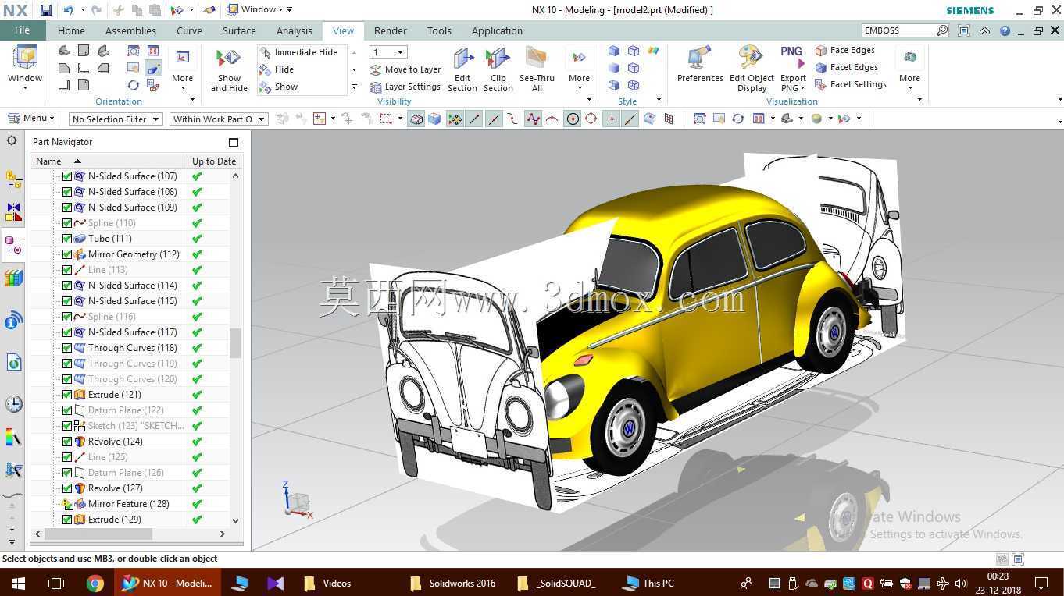Open the Solidworks 2016 taskbar folder
Viewport: 1064px width, 596px height.
(453, 583)
